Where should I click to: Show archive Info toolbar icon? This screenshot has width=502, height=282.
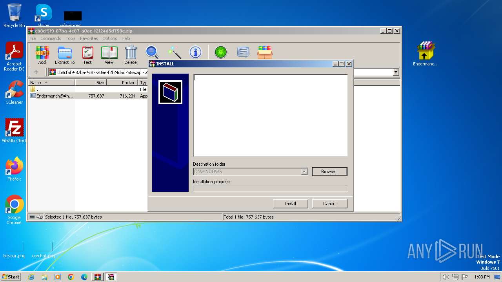click(195, 52)
